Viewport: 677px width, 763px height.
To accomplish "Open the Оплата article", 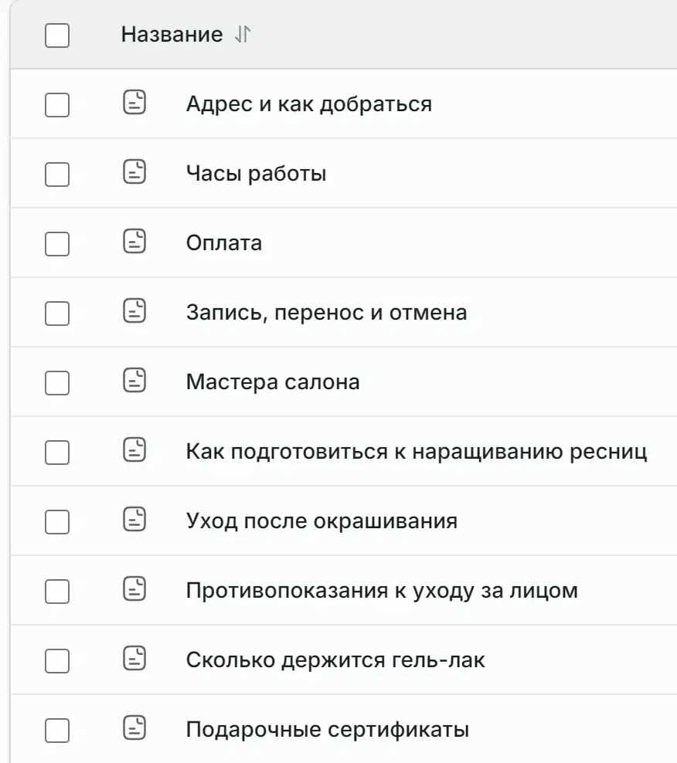I will [224, 242].
